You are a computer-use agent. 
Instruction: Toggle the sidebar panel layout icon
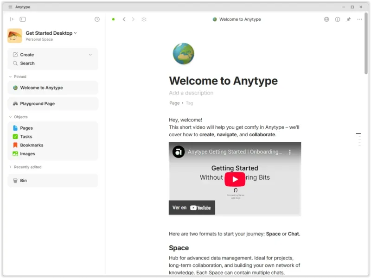pos(23,19)
